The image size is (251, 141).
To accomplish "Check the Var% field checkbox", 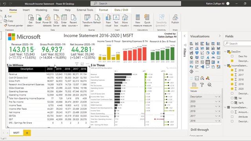I will [232, 103].
